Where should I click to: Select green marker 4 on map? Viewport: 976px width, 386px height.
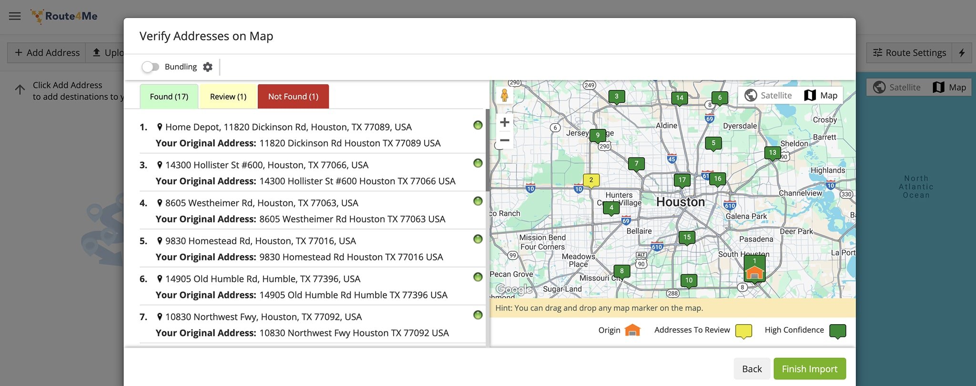(611, 208)
